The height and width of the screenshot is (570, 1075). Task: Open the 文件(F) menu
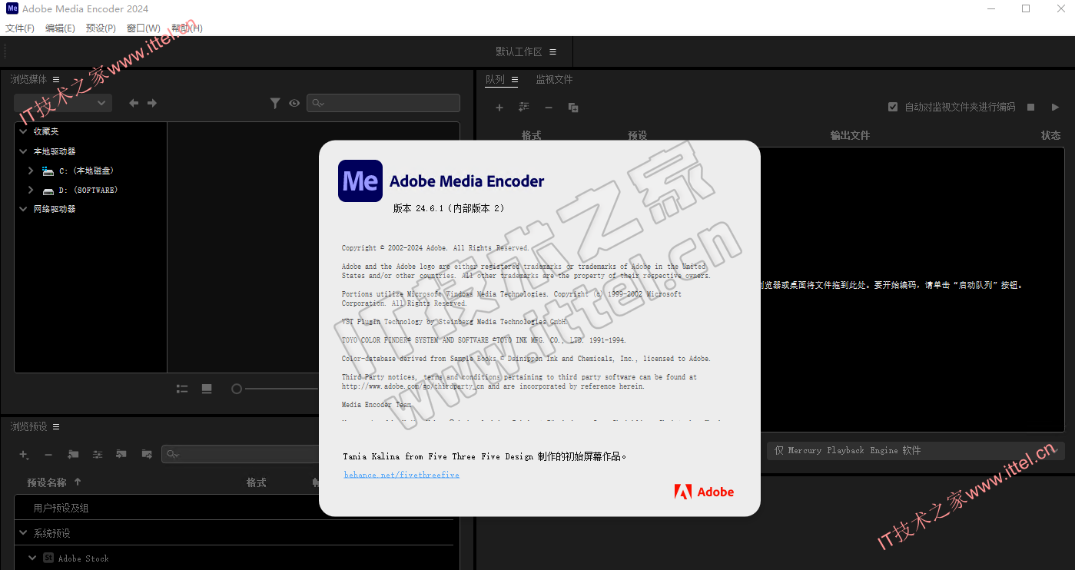coord(20,28)
